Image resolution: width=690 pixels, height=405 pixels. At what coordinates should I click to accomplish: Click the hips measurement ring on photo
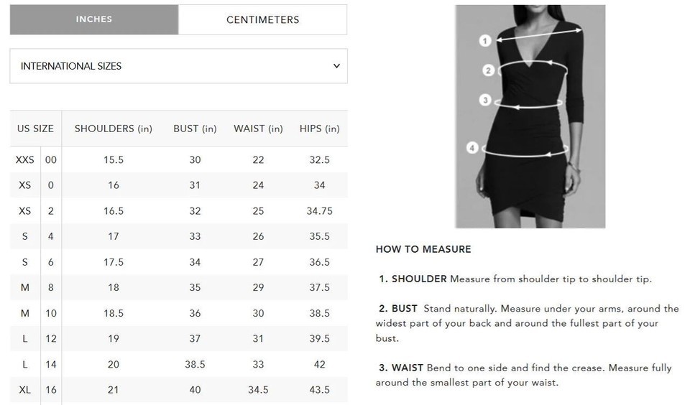[x=525, y=150]
